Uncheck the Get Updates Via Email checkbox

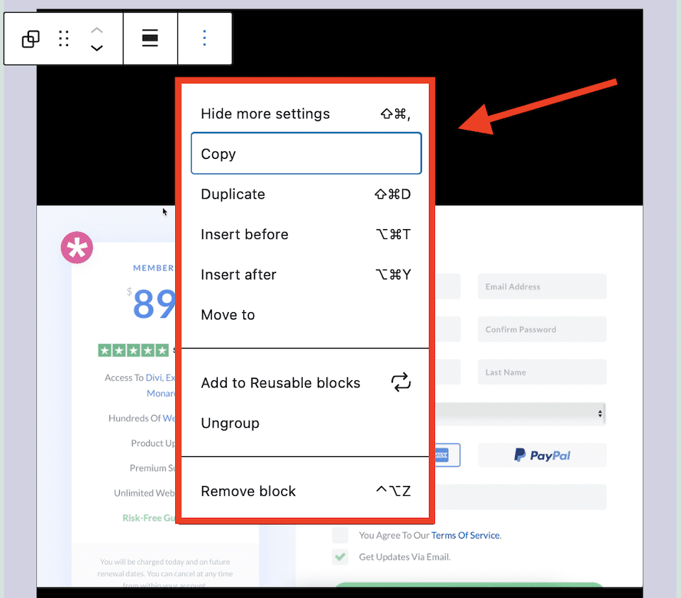(x=340, y=557)
